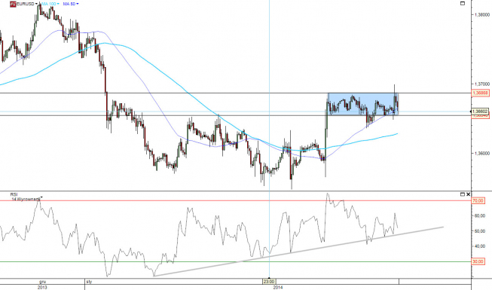Maximize the main price chart panel
The height and width of the screenshot is (290, 492).
(x=462, y=4)
